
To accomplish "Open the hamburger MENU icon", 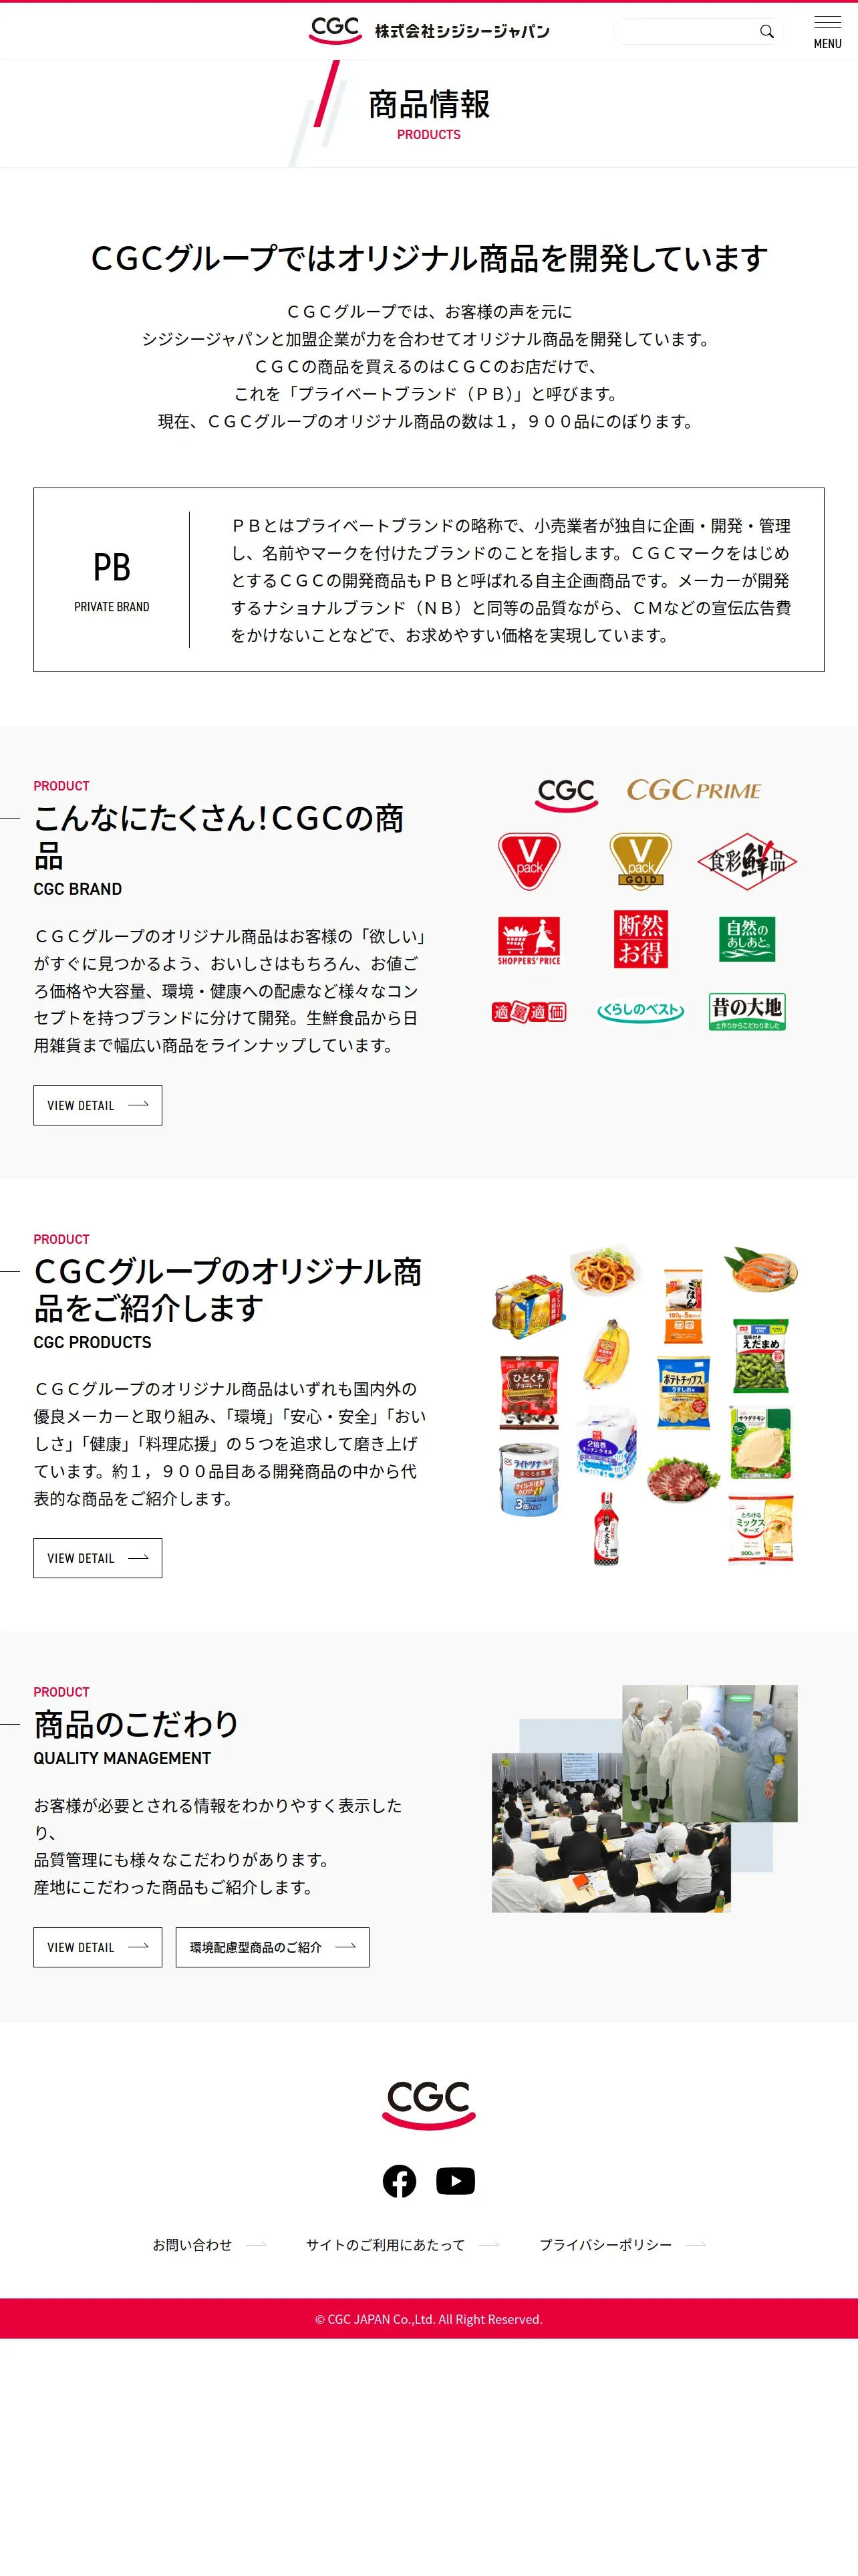I will point(827,31).
